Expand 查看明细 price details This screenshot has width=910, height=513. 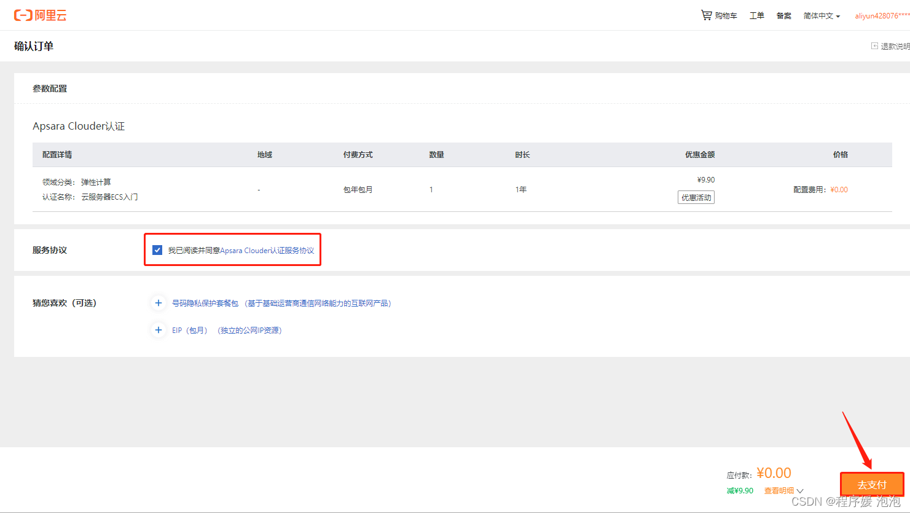[x=783, y=490]
